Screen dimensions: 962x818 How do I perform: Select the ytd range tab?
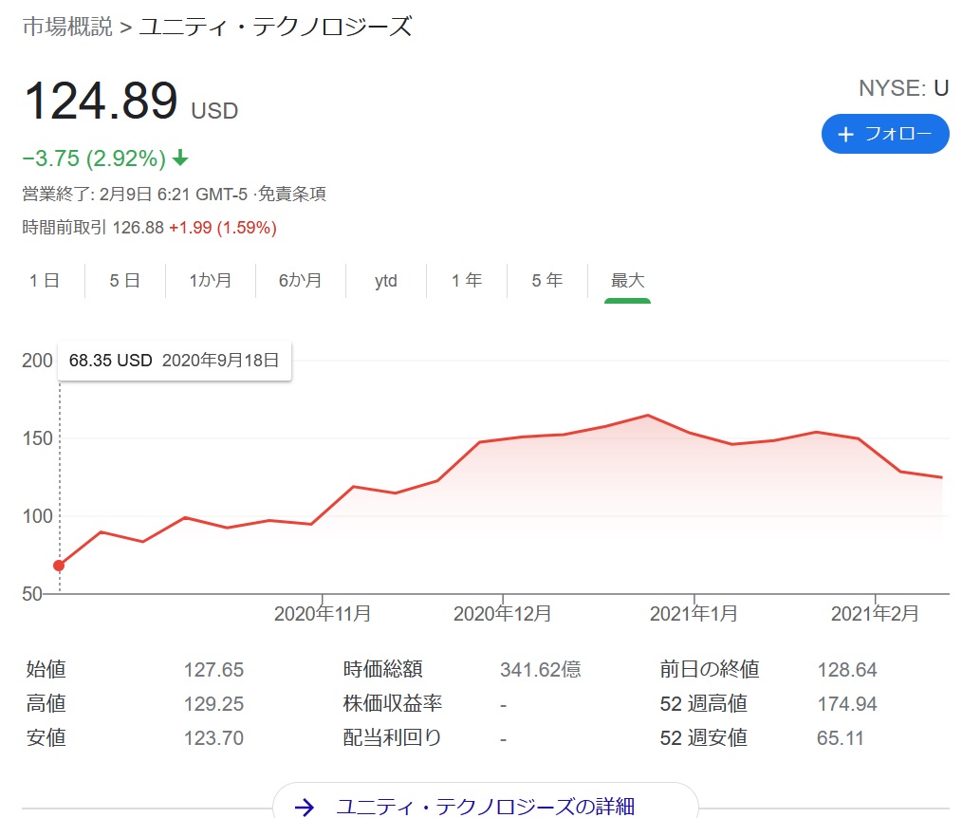click(385, 281)
